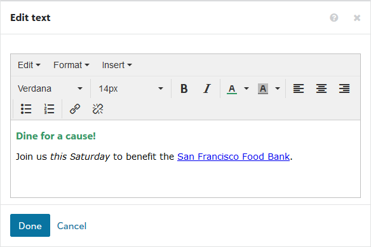
Task: Center align the text
Action: click(321, 89)
